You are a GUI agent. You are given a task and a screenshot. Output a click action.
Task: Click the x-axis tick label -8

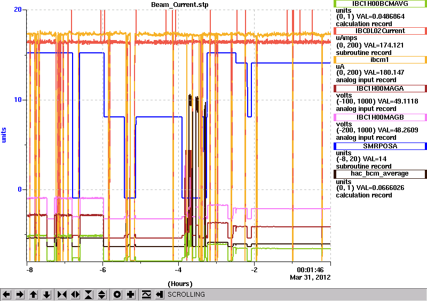[29, 270]
